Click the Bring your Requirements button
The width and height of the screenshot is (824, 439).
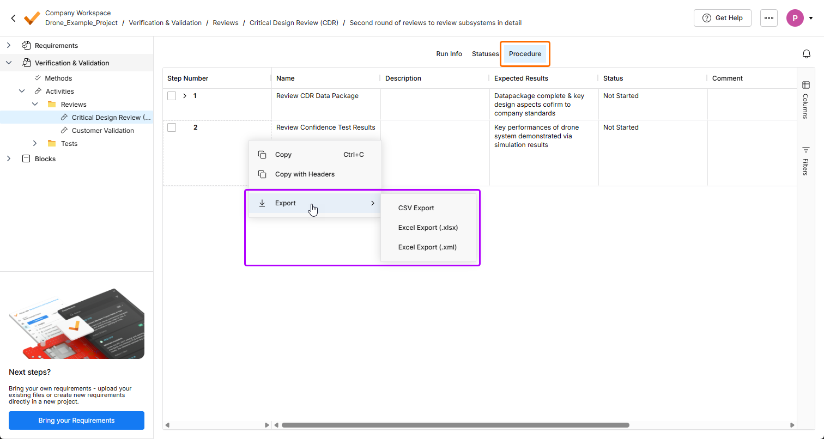76,420
